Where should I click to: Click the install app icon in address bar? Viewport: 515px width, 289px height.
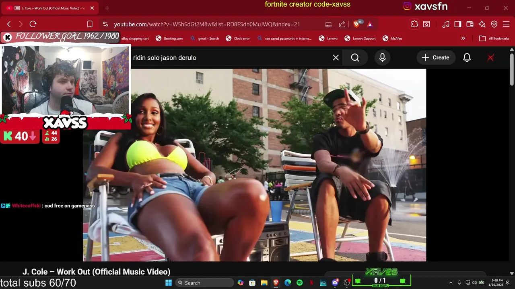[328, 24]
